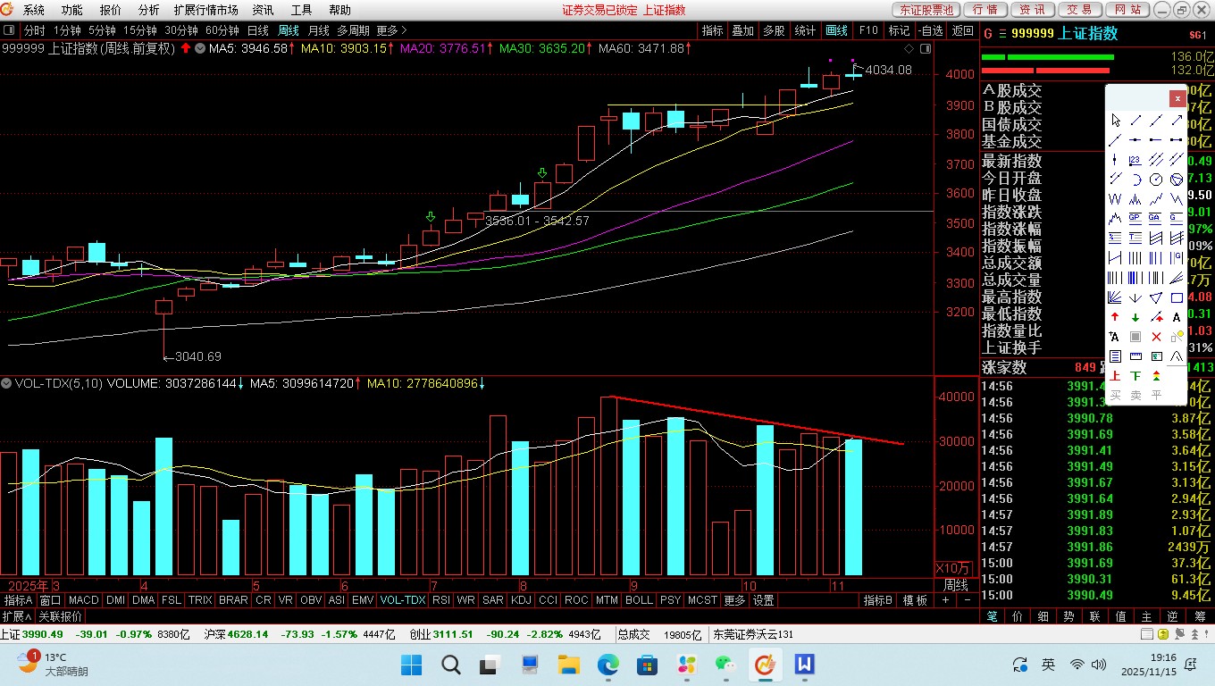Toggle the 叠加 overlay button
This screenshot has height=686, width=1215.
pyautogui.click(x=742, y=30)
